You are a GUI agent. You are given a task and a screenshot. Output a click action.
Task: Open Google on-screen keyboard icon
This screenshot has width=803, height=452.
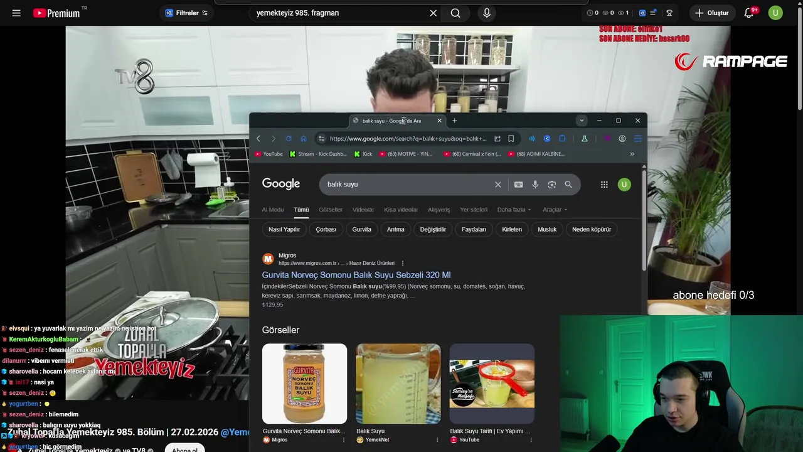518,185
